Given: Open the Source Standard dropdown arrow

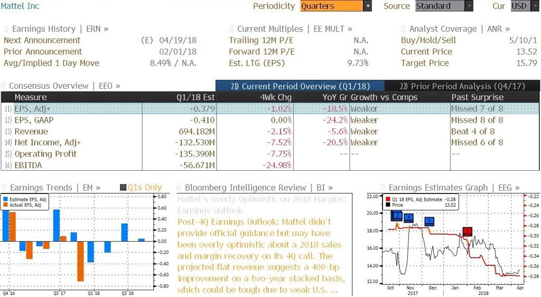Looking at the screenshot, I should click(469, 6).
